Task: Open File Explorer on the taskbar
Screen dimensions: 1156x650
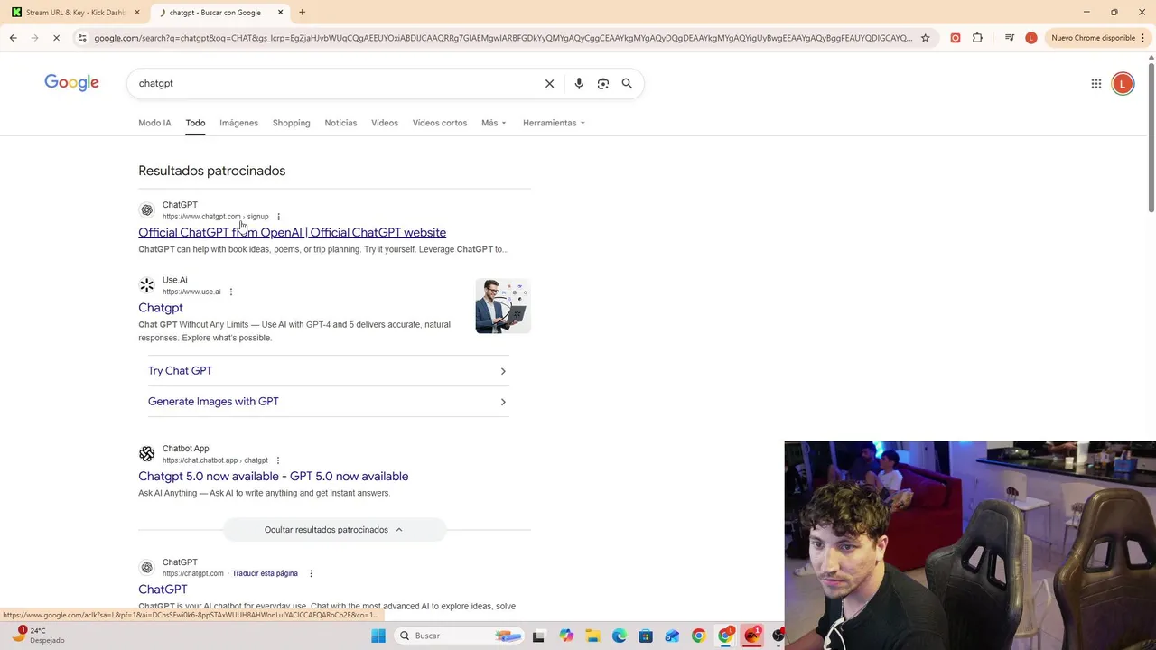Action: [592, 636]
